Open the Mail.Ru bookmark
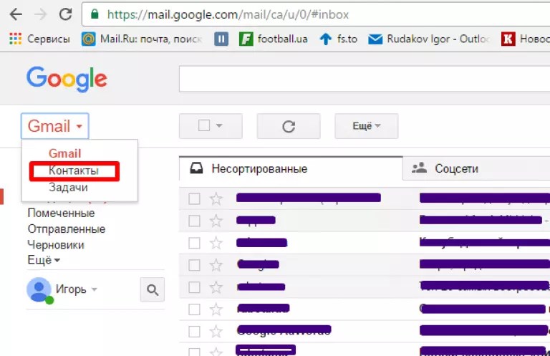This screenshot has width=550, height=356. (x=142, y=39)
